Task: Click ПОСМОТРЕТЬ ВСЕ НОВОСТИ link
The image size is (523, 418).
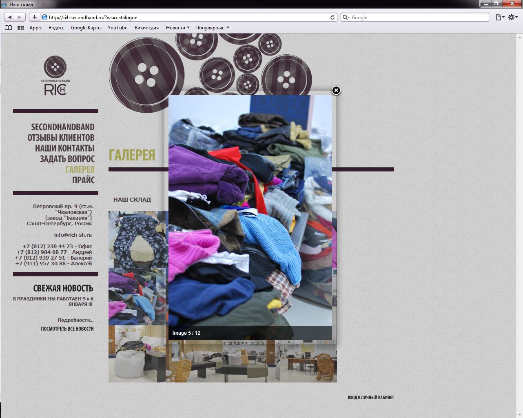Action: point(67,329)
